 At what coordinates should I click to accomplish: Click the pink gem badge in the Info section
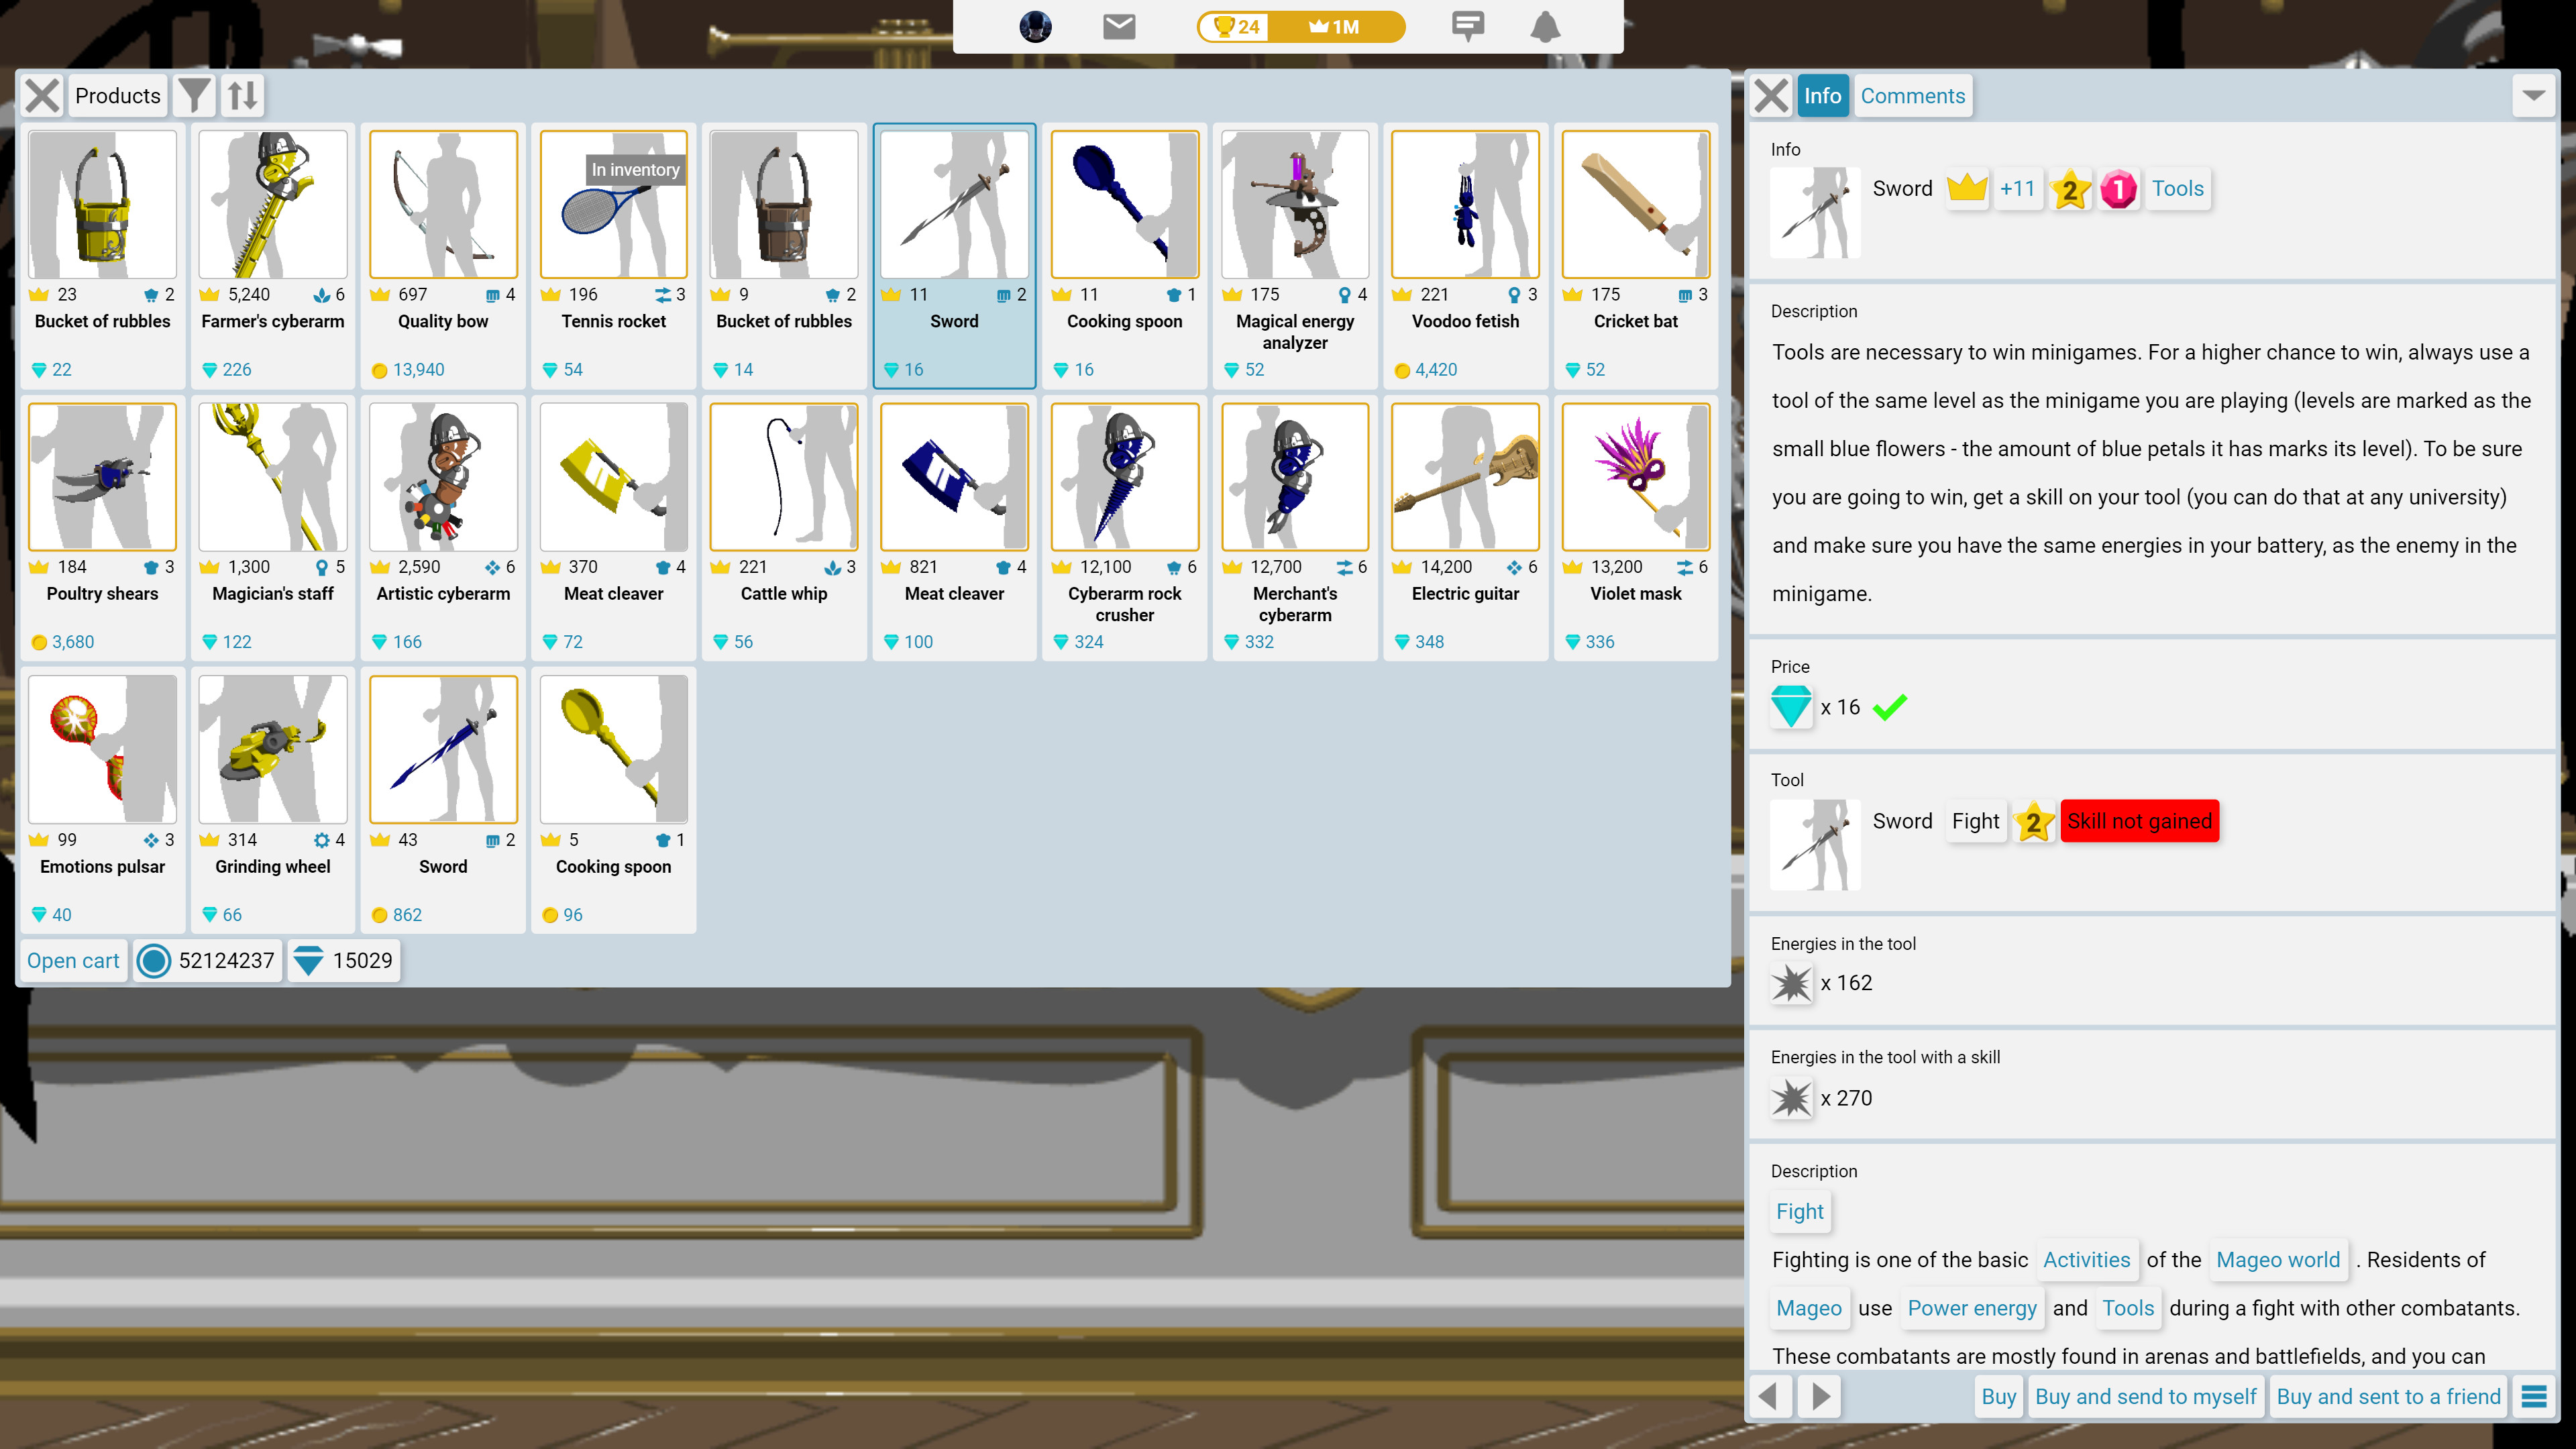click(2119, 190)
